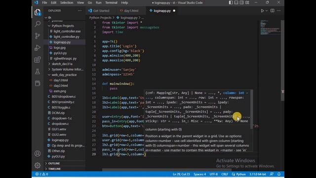The width and height of the screenshot is (316, 178).
Task: Select the loginapp.py editor tab
Action: coord(162,11)
